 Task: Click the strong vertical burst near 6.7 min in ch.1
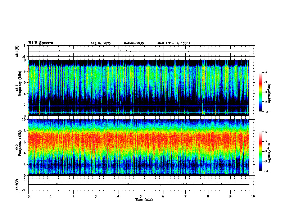coord(179,88)
